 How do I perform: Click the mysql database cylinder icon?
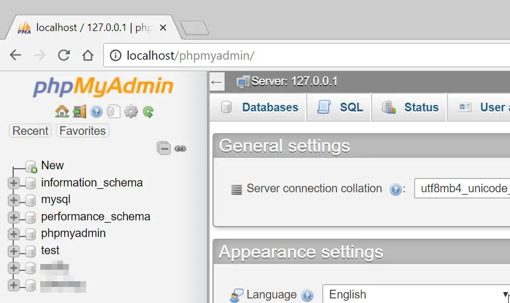point(30,200)
